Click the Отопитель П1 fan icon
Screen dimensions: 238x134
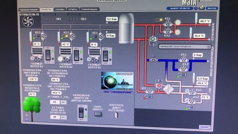pos(28,21)
